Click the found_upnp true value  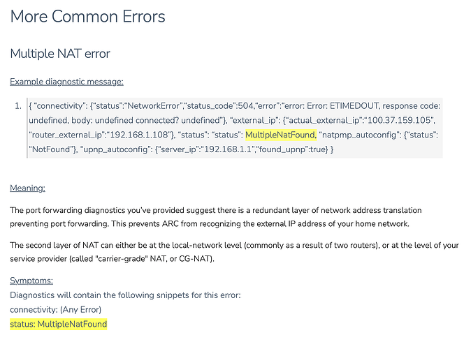click(x=318, y=149)
